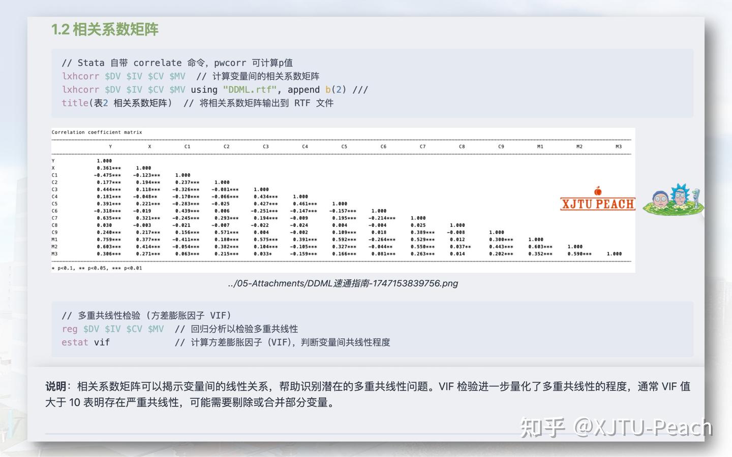This screenshot has height=457, width=732.
Task: Click the XJTU PEACH logo watermark
Action: coord(598,204)
